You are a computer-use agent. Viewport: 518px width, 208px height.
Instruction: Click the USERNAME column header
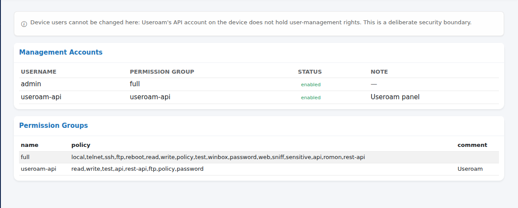pos(39,72)
